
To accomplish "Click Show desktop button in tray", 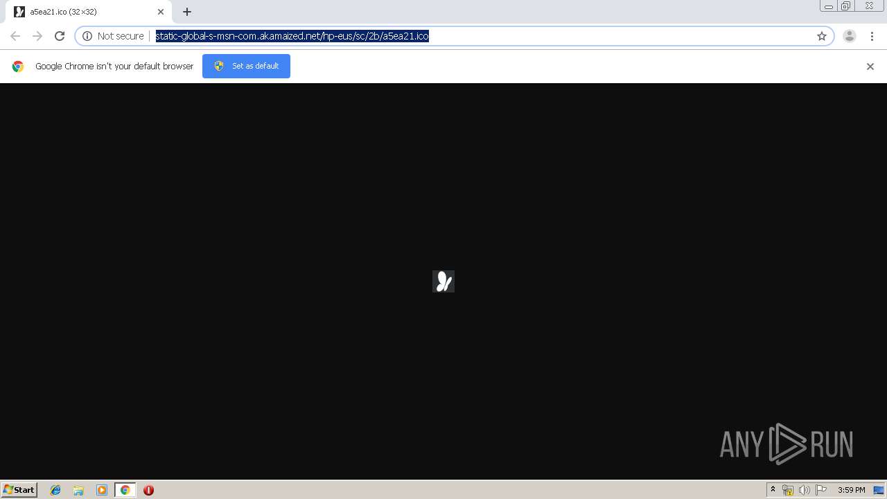I will coord(879,490).
